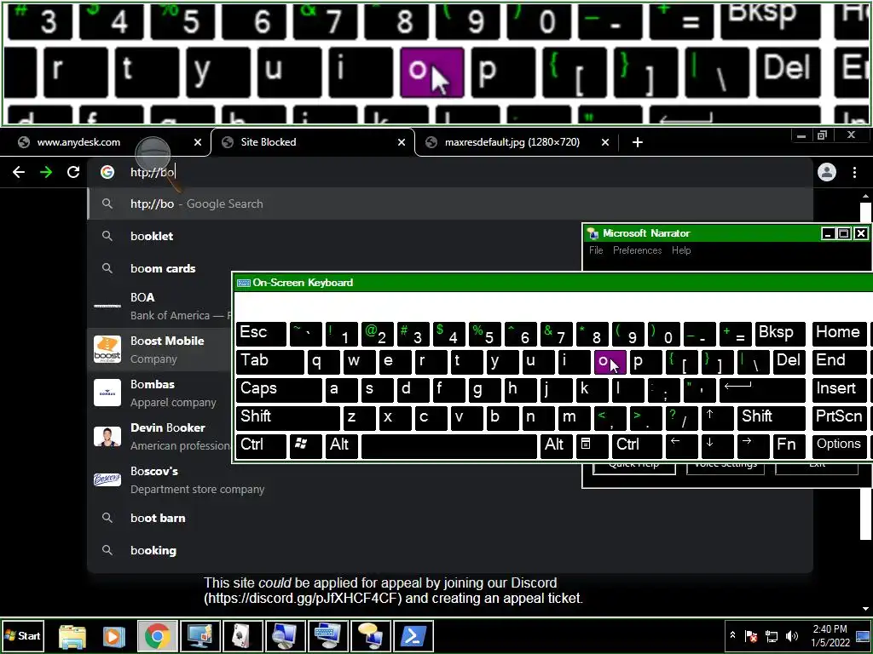The height and width of the screenshot is (654, 873).
Task: Open Options on the On-Screen Keyboard
Action: pos(840,446)
